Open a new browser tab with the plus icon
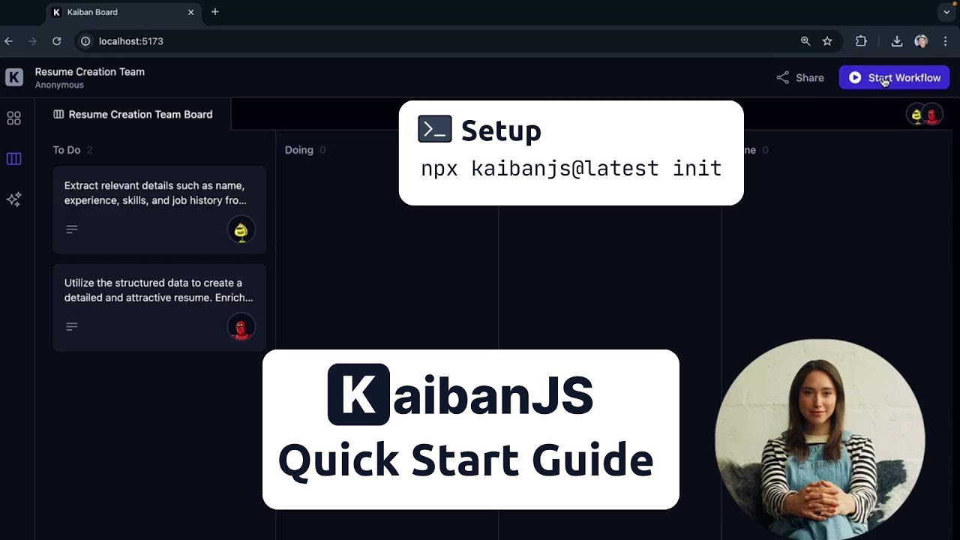 [x=215, y=12]
